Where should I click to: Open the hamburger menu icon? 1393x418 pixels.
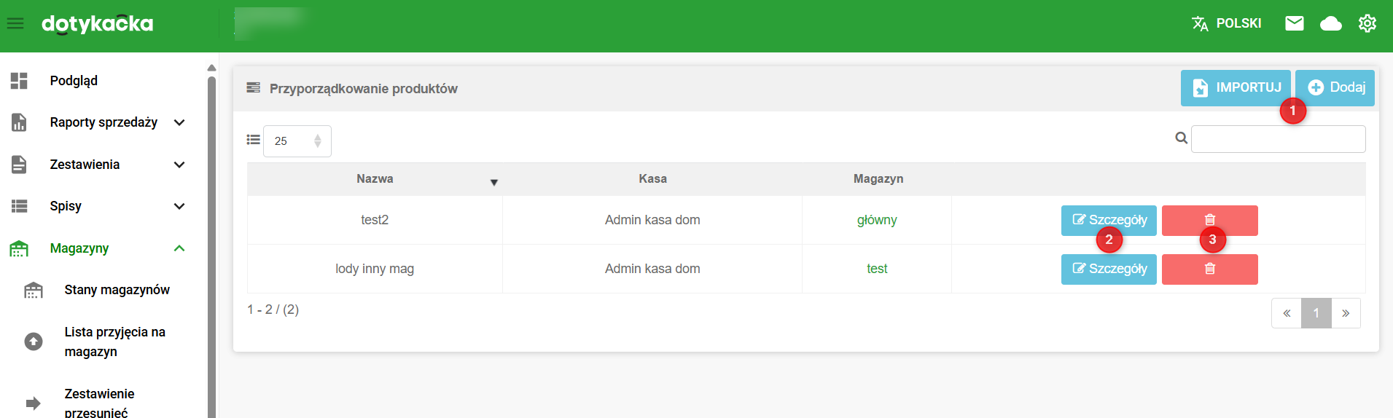point(15,24)
